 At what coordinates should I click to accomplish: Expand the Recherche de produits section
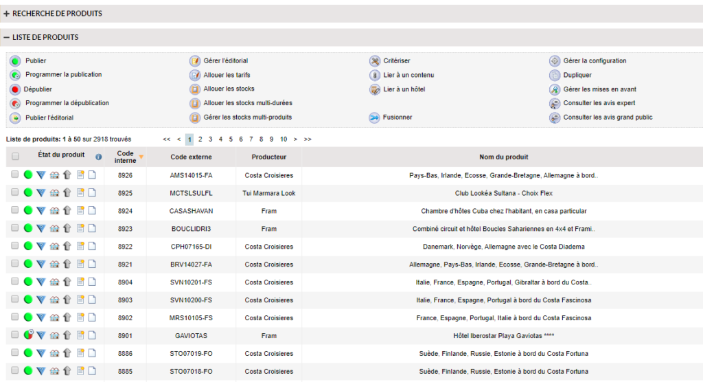pyautogui.click(x=7, y=14)
